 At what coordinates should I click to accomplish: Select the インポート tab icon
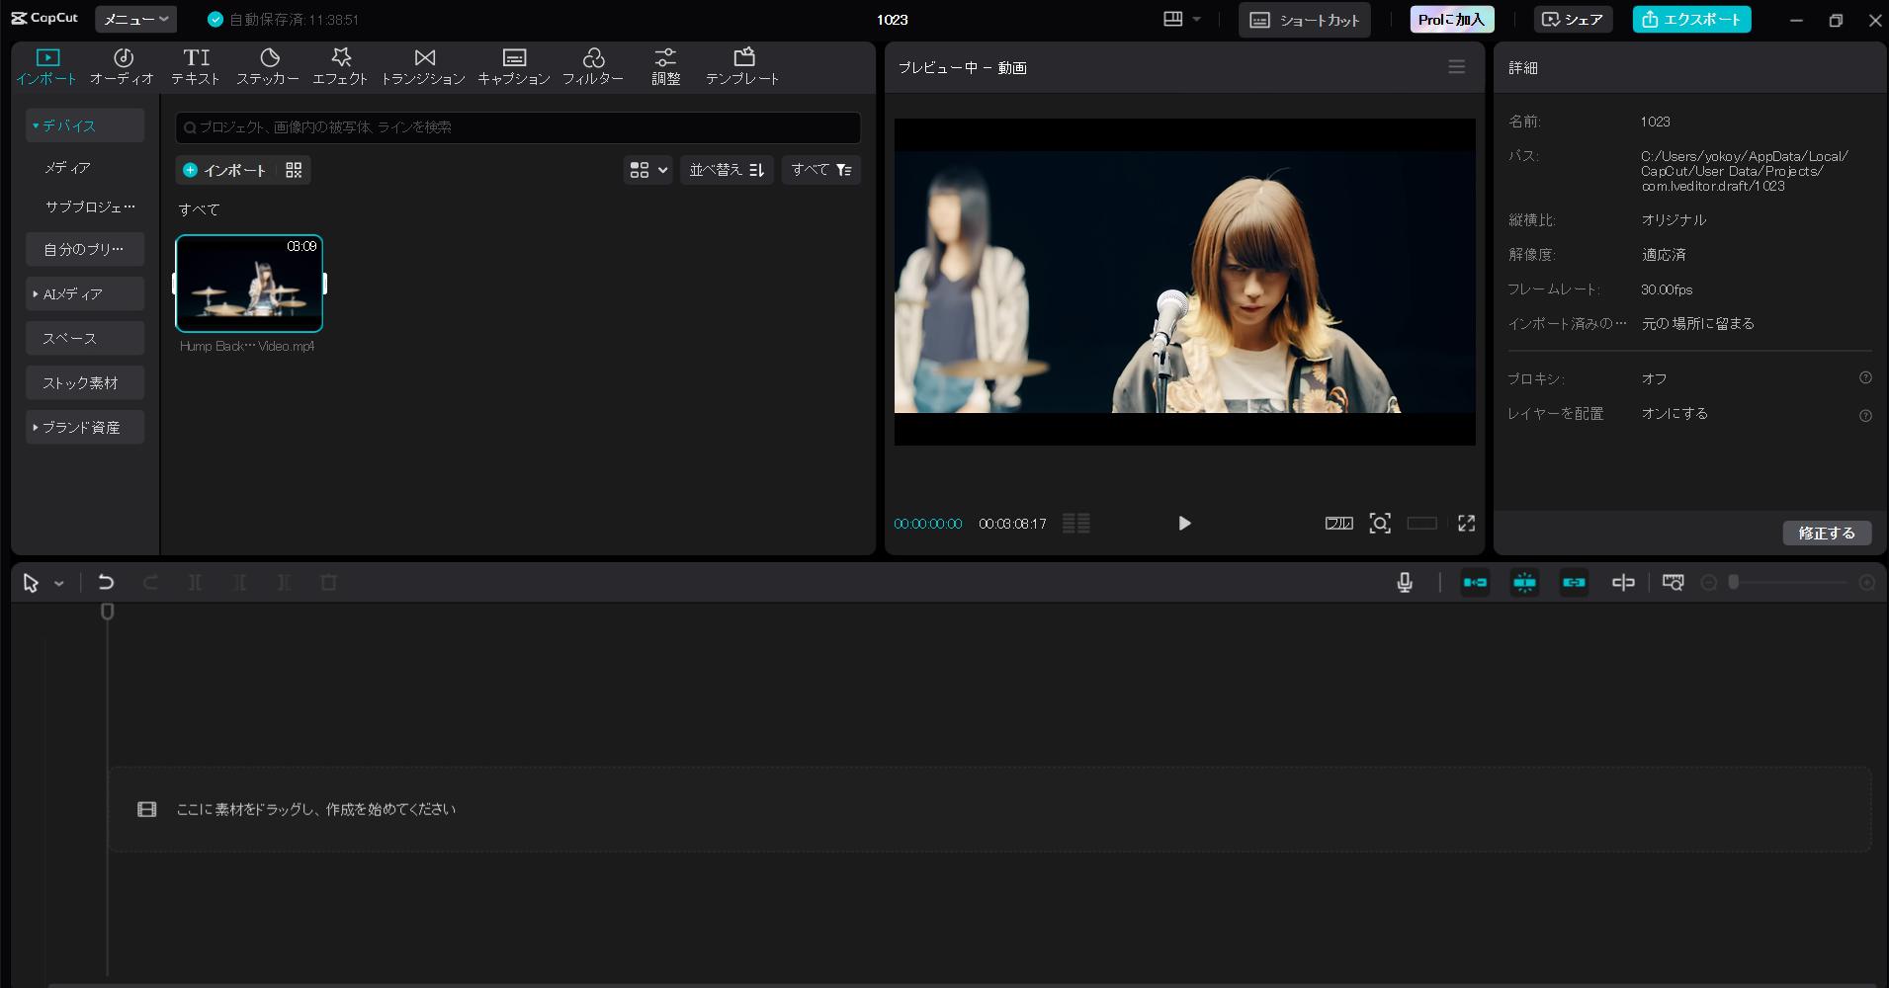coord(47,57)
